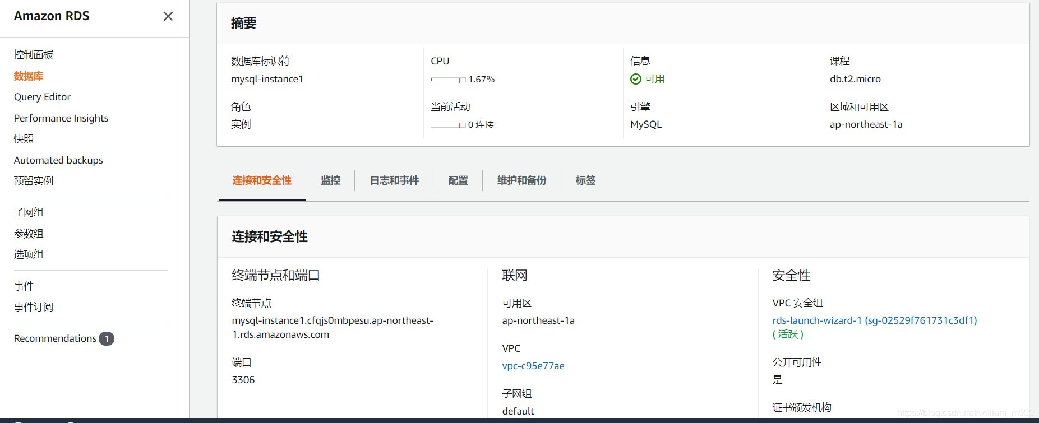The height and width of the screenshot is (423, 1039).
Task: Click the 0 连接 connections text
Action: coord(481,125)
